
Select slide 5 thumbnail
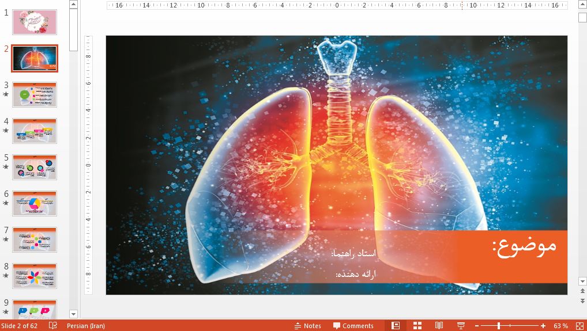click(x=35, y=167)
